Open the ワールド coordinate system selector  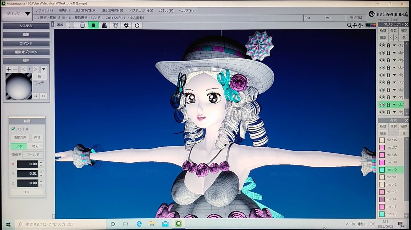point(33,155)
